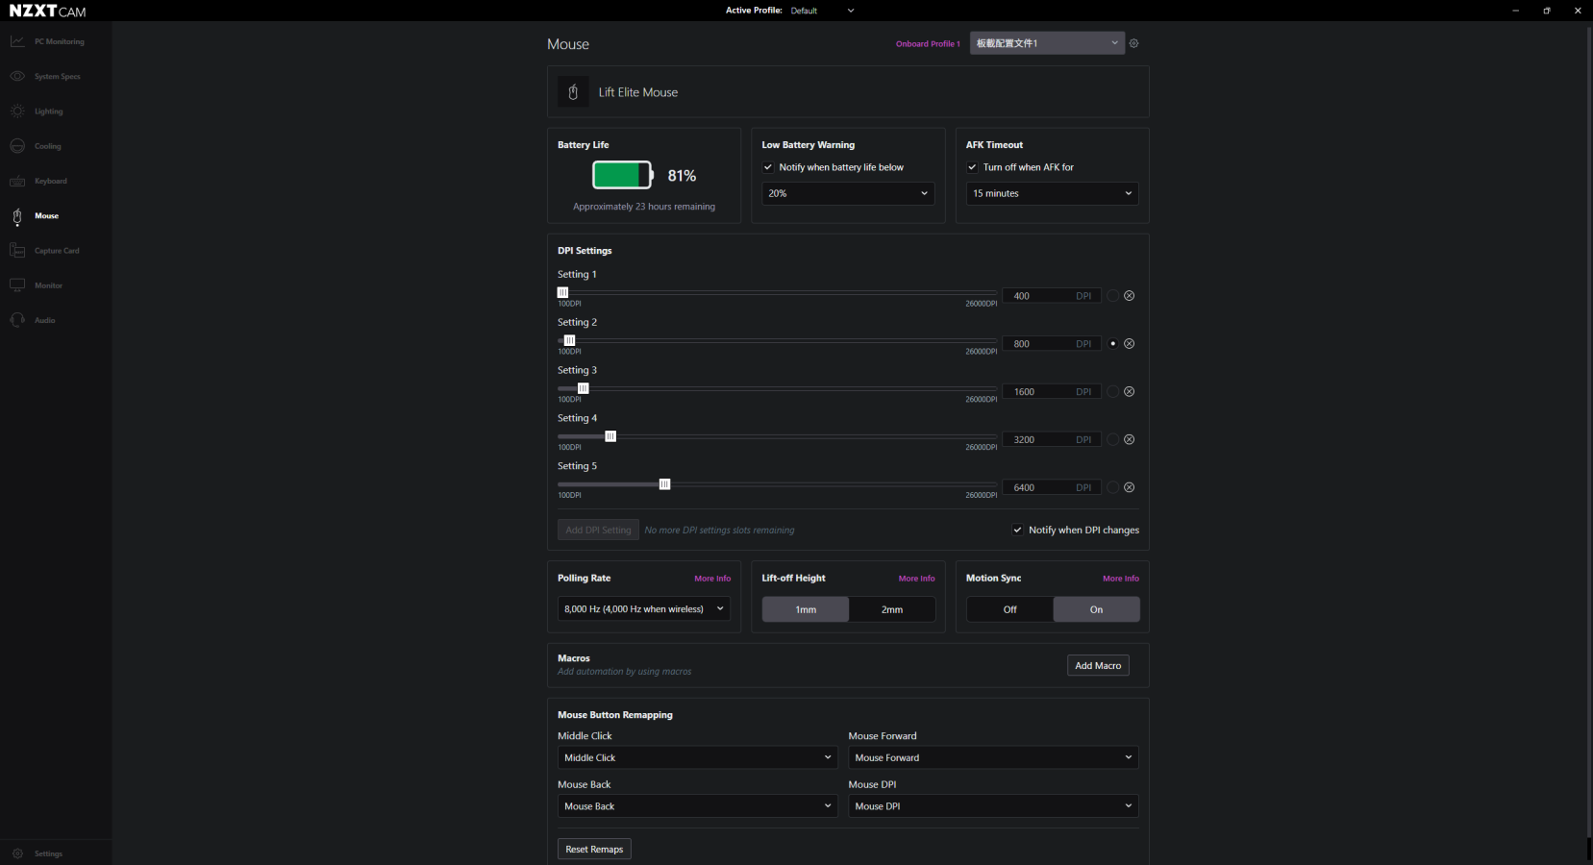Toggle Turn off when AFK checkbox
This screenshot has width=1593, height=865.
[x=972, y=167]
